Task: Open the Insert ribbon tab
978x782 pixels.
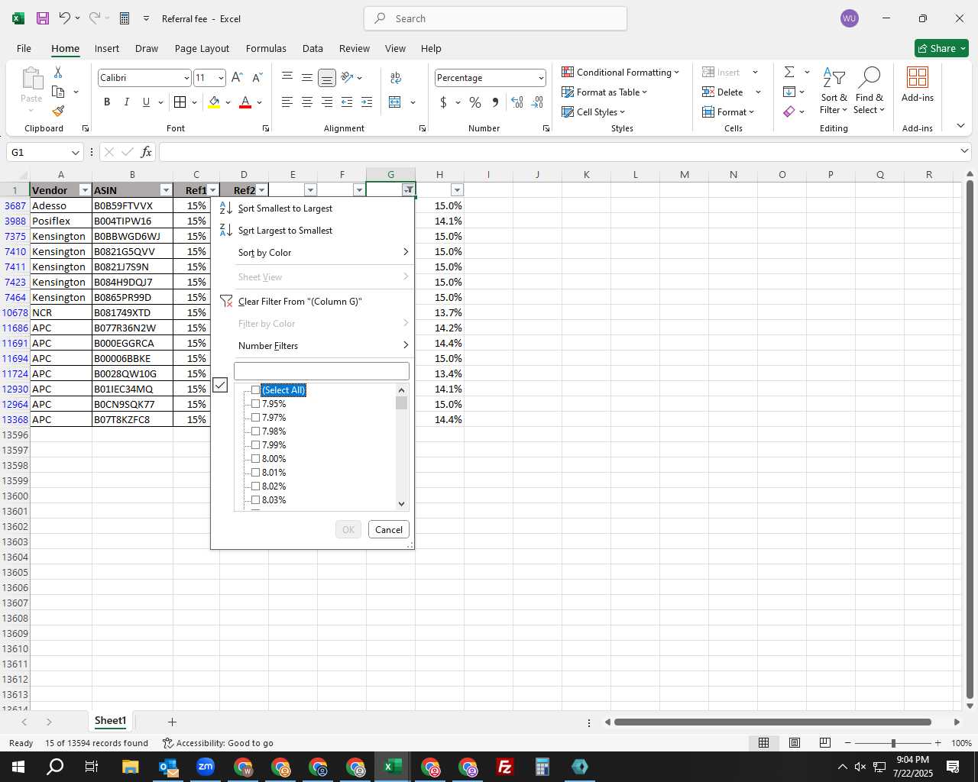Action: [107, 48]
